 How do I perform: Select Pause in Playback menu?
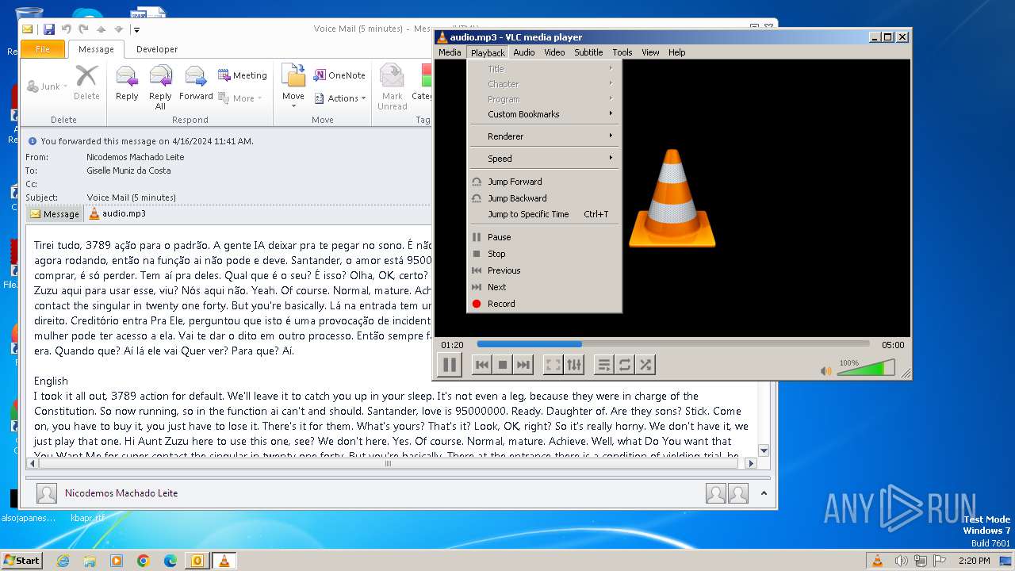[544, 237]
